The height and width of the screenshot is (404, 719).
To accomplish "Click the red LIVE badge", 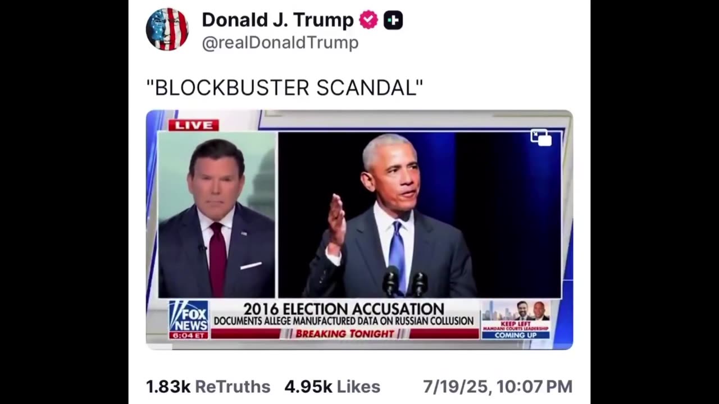I will (194, 125).
